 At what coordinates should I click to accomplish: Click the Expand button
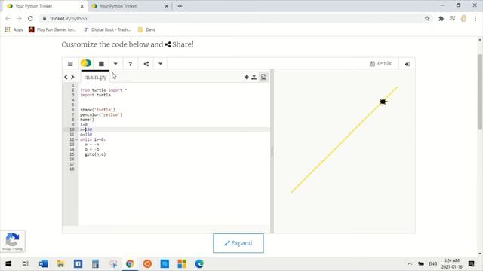pyautogui.click(x=238, y=243)
